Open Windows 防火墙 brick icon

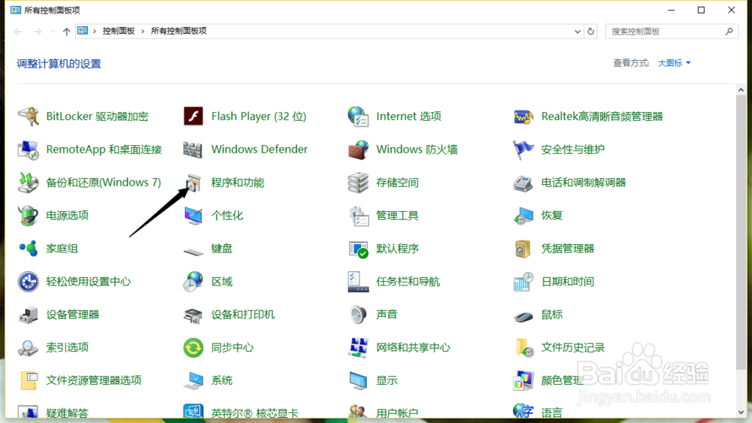[358, 150]
